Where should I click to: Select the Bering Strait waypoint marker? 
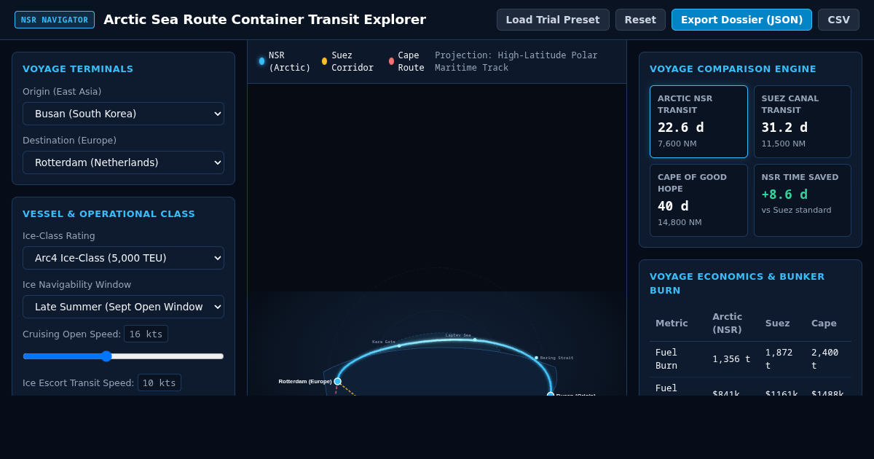pyautogui.click(x=537, y=358)
